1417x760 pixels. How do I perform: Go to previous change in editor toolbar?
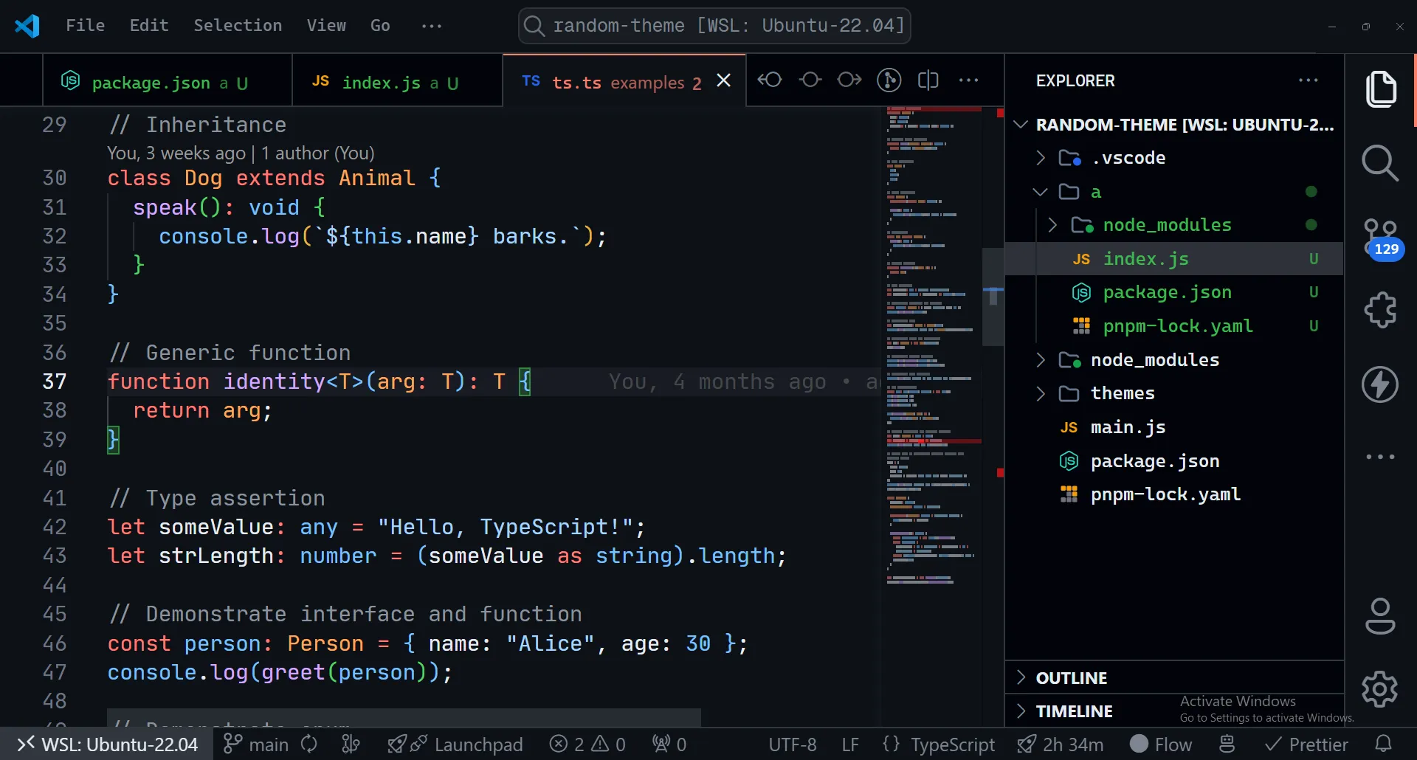pos(770,80)
